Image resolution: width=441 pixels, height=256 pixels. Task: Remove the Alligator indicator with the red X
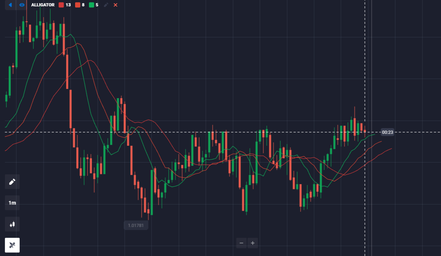(x=115, y=5)
